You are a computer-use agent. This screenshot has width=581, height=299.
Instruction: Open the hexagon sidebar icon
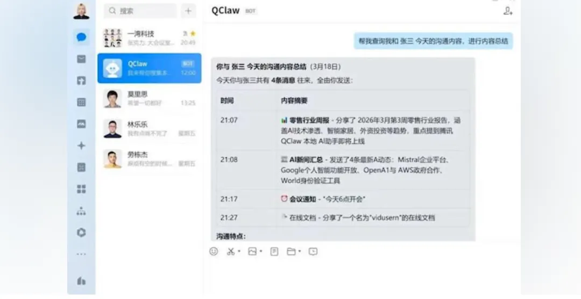81,232
